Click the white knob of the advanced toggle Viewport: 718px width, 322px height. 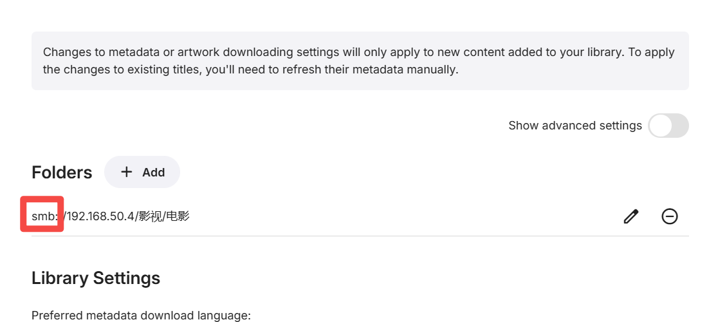point(660,126)
